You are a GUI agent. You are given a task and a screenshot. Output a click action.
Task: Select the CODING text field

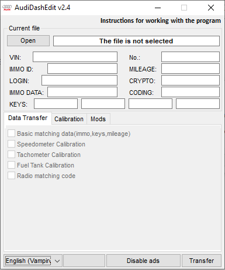pyautogui.click(x=191, y=92)
